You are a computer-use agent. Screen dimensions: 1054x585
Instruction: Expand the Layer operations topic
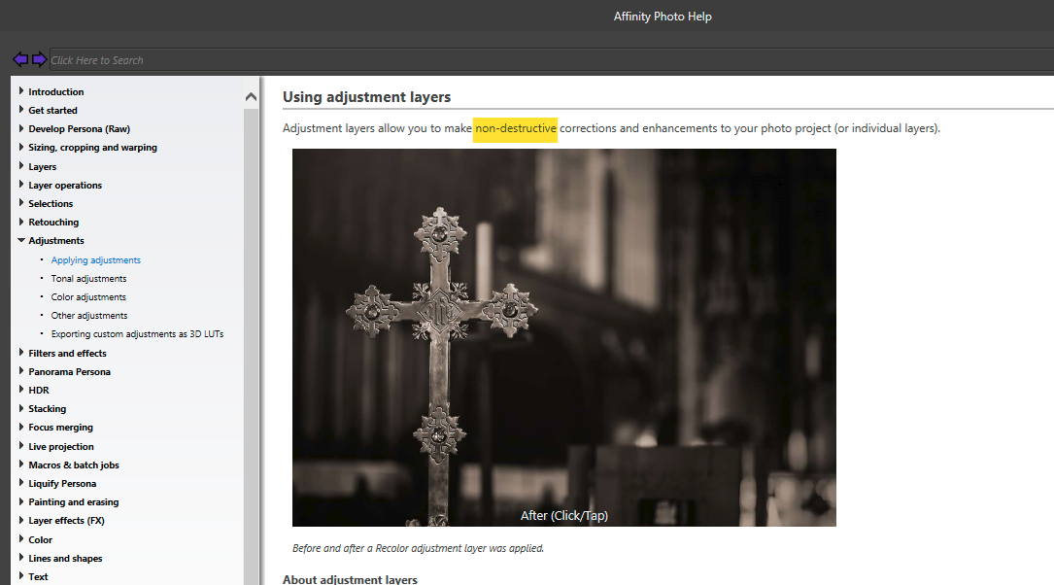[20, 185]
